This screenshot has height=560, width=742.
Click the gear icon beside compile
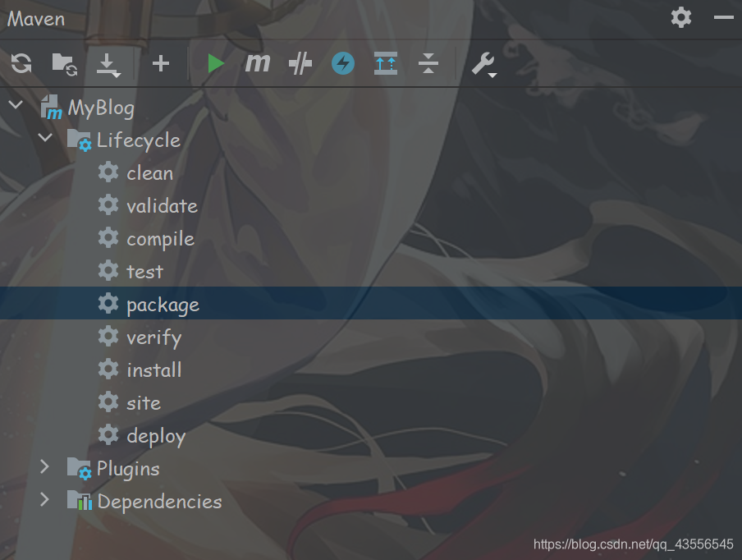click(108, 237)
